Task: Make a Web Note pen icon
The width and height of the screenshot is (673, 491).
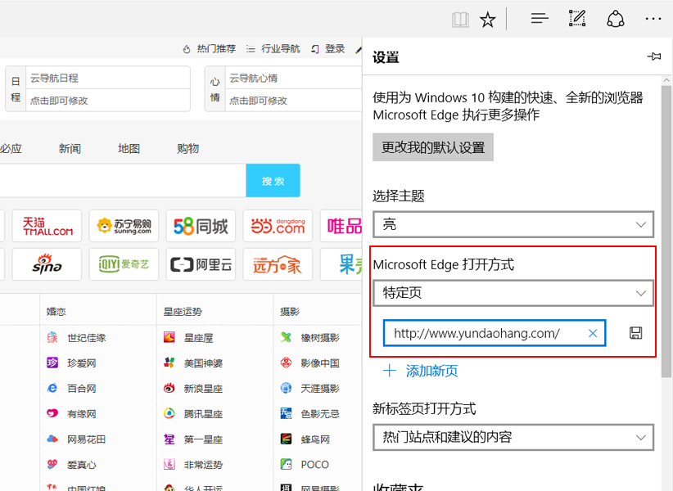Action: tap(577, 19)
